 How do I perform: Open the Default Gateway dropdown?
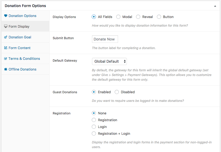tap(109, 61)
